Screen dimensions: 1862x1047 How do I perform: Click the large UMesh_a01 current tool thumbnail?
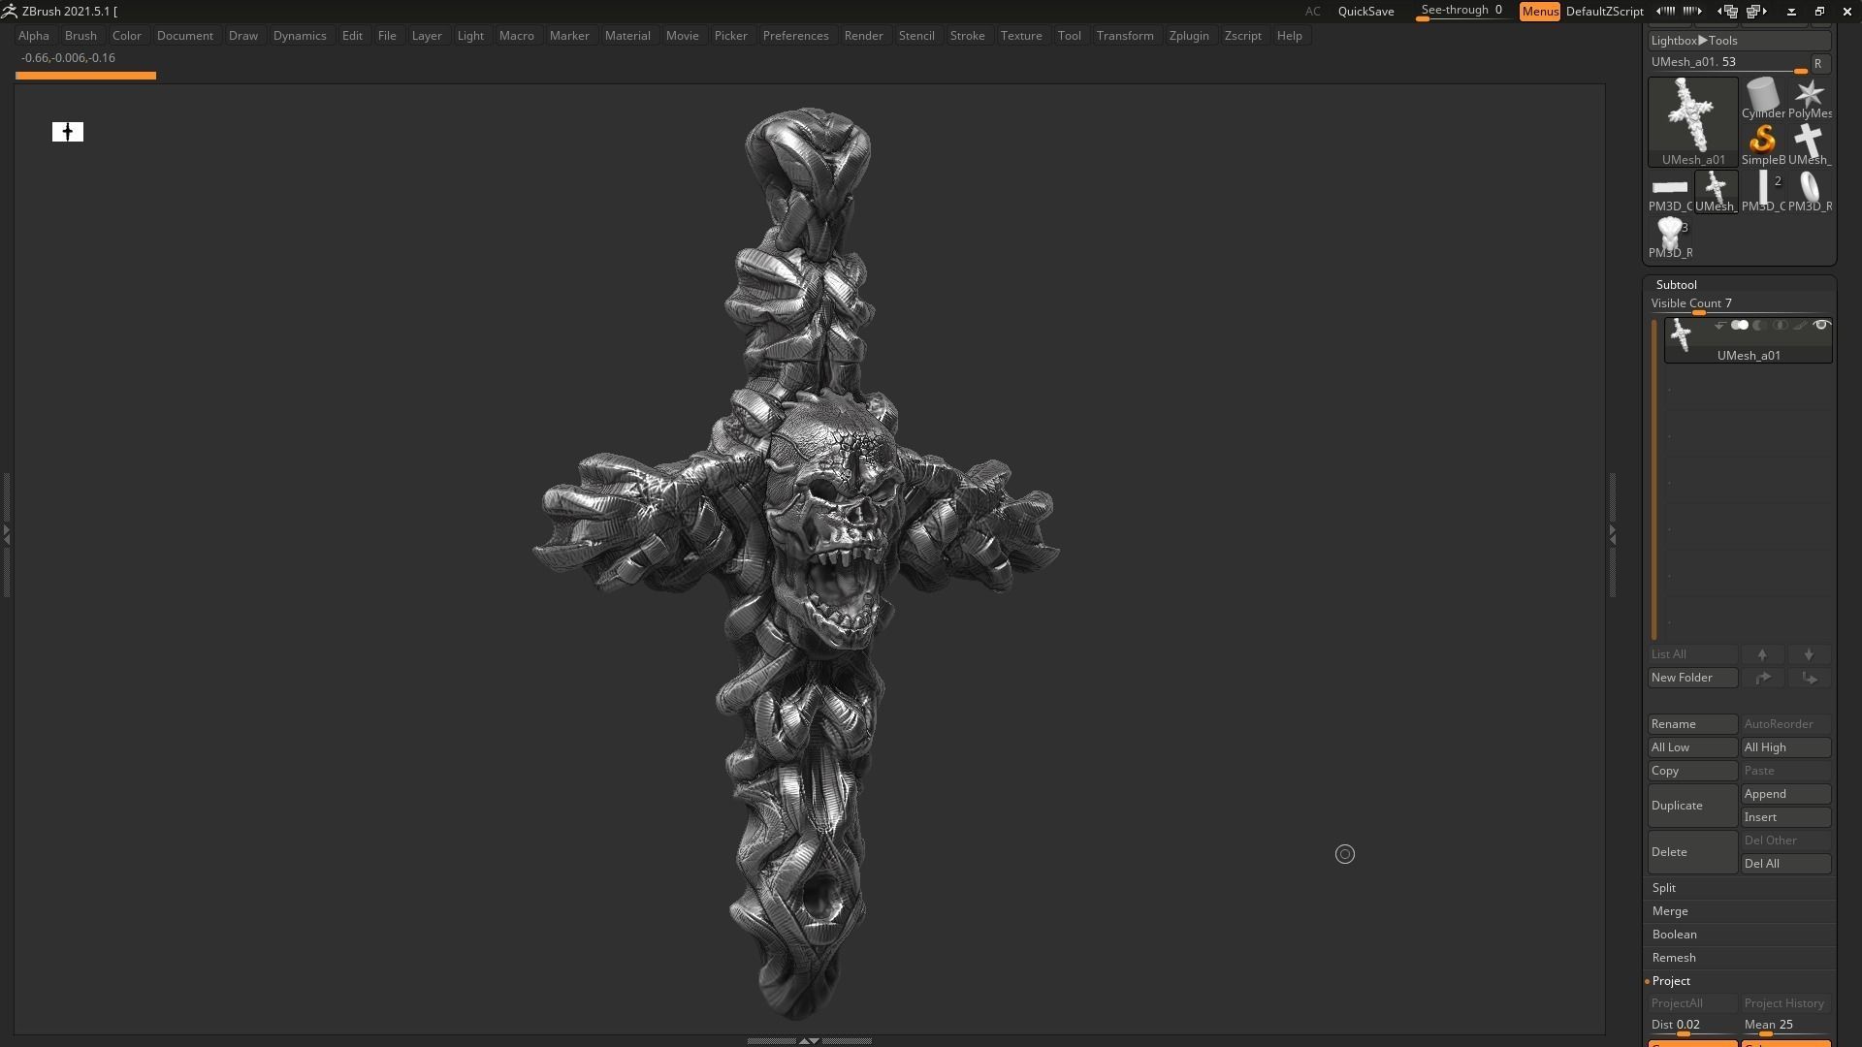tap(1693, 122)
